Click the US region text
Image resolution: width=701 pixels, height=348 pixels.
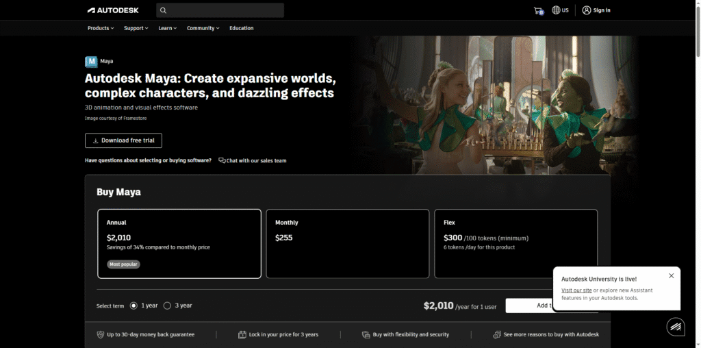point(565,10)
